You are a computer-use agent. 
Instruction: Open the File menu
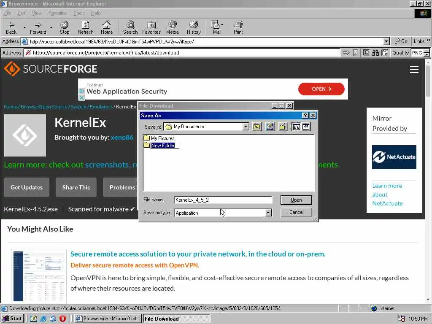[x=8, y=13]
